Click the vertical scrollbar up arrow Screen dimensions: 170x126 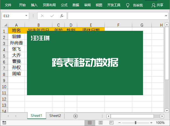click(167, 25)
